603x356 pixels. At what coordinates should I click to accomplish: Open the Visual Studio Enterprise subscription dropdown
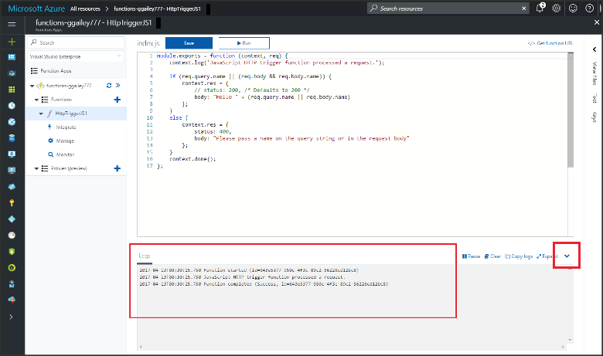[76, 56]
